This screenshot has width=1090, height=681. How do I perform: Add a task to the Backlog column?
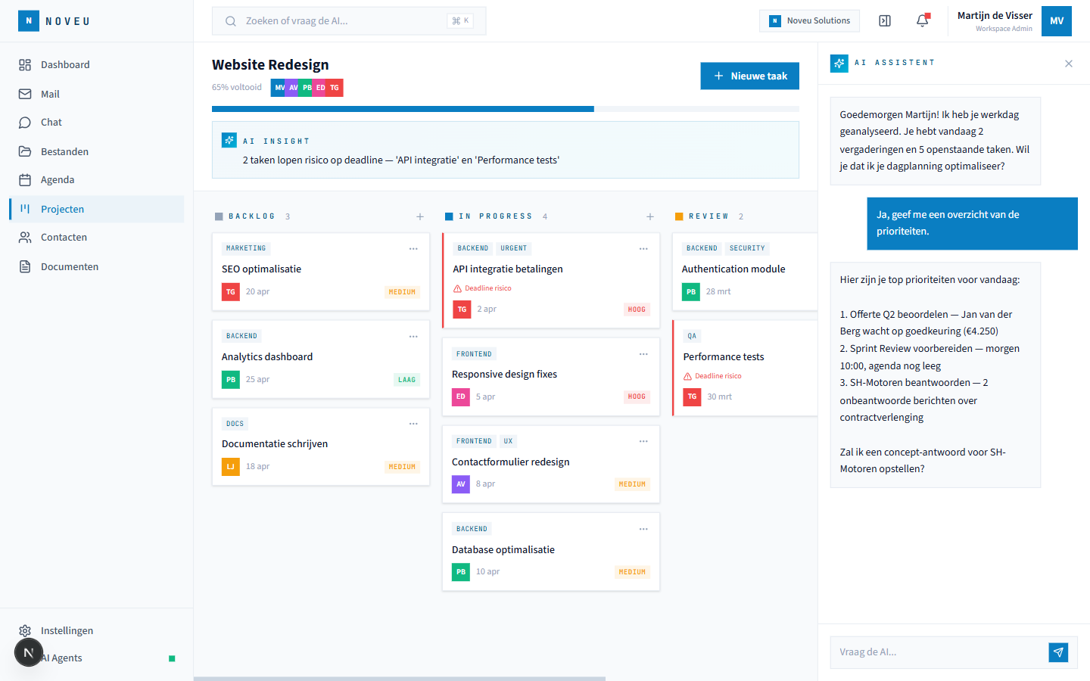pos(420,216)
